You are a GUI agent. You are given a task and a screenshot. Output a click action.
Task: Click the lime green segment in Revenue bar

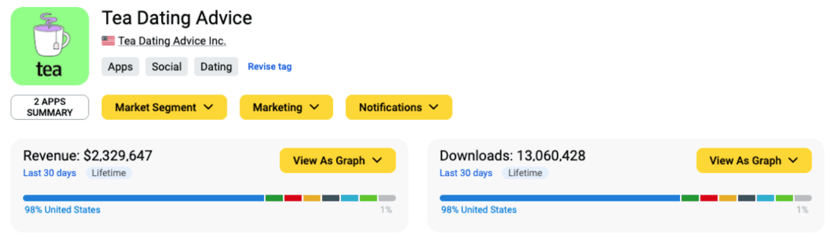pyautogui.click(x=368, y=198)
